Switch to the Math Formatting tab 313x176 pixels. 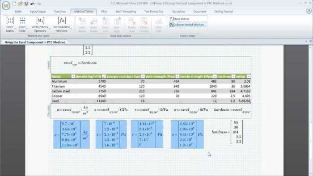coord(126,12)
